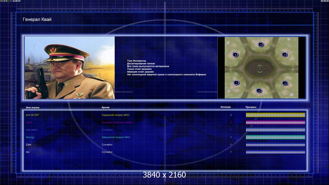
Task: Click the "Танк Император" feature line
Action: click(136, 61)
